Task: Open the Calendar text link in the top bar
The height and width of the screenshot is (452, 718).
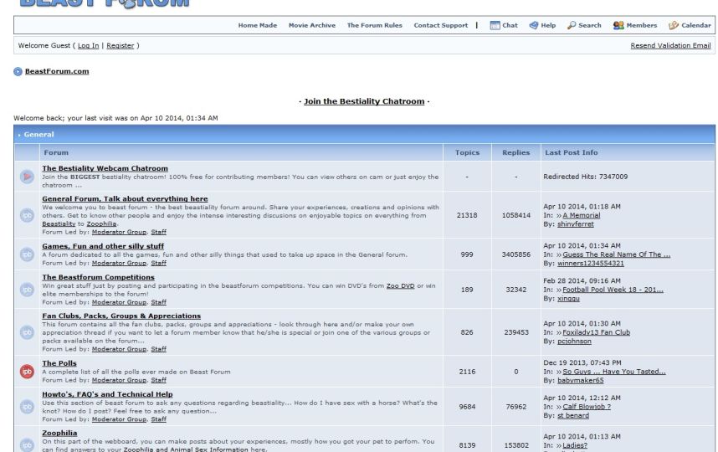Action: [x=696, y=26]
